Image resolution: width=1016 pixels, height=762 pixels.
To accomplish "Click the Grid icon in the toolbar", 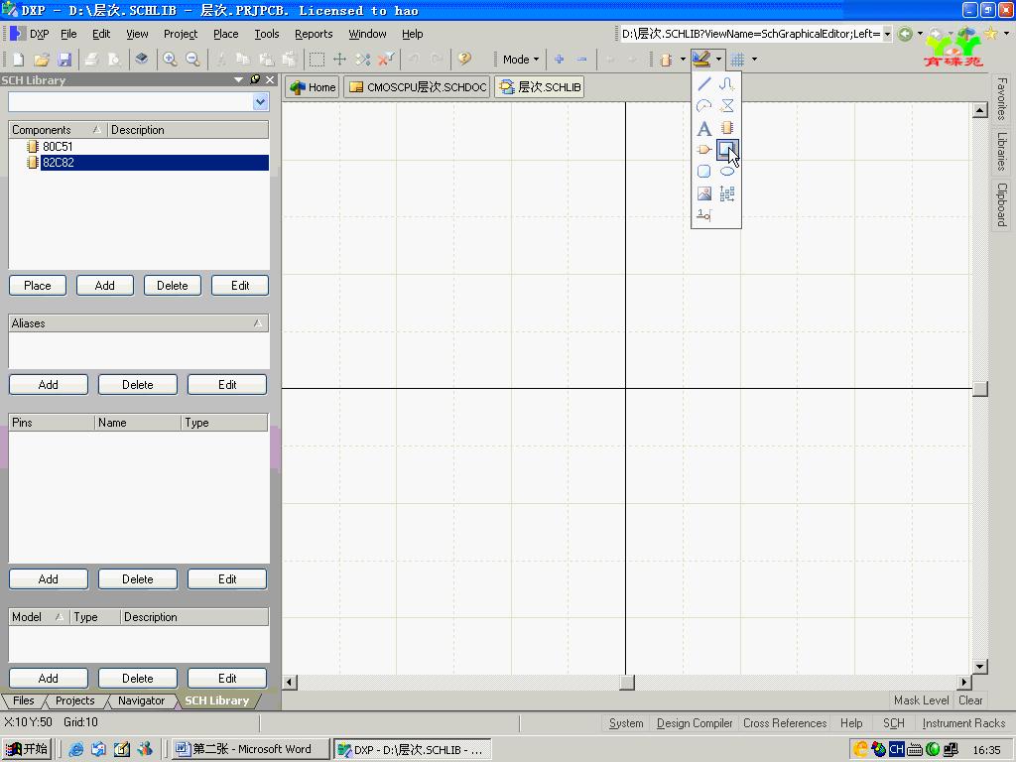I will 737,60.
